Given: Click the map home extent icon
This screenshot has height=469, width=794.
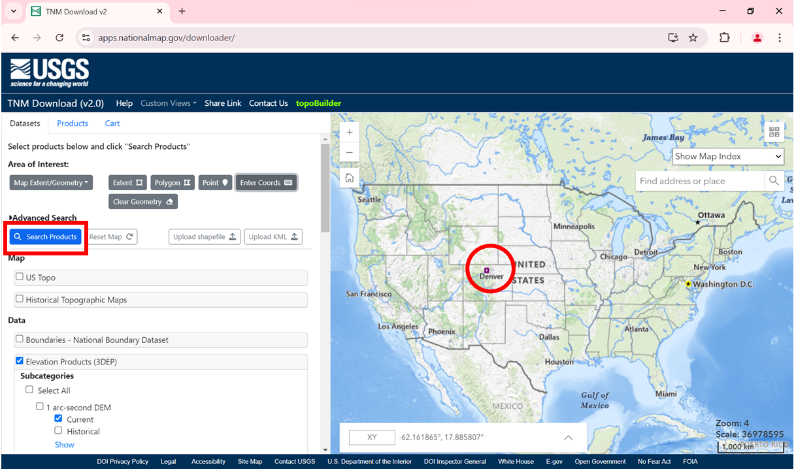Looking at the screenshot, I should click(x=350, y=178).
